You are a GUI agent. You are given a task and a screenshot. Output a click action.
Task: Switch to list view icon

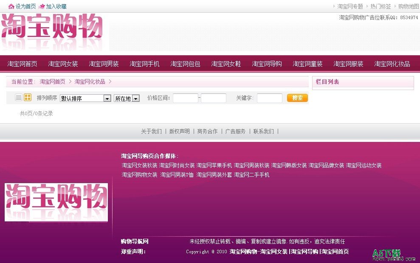click(x=19, y=97)
